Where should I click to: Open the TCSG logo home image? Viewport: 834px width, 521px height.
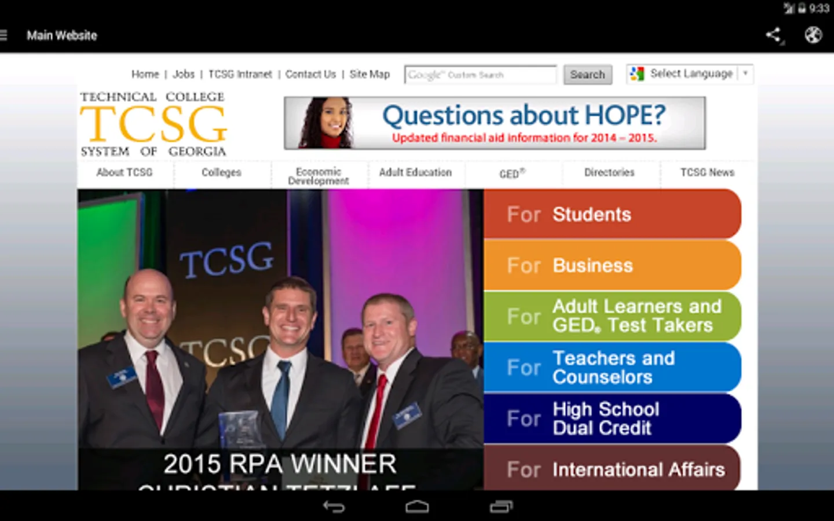[x=153, y=124]
